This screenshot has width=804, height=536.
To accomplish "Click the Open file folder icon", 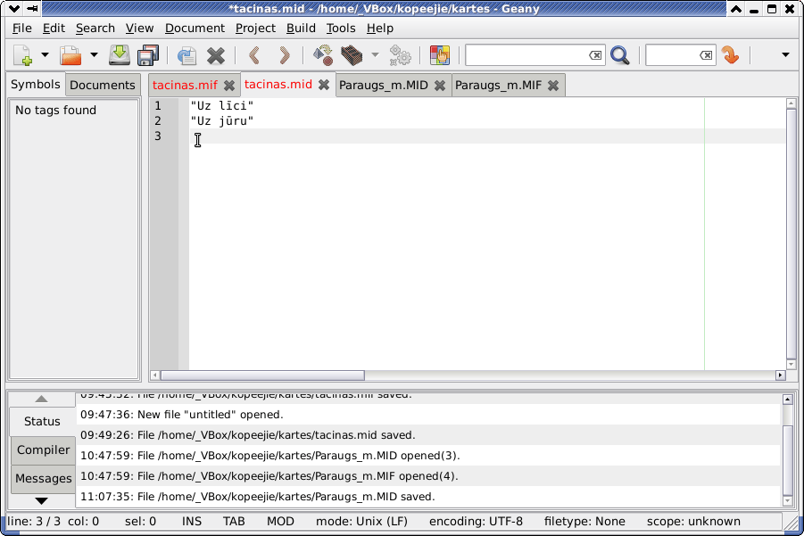I will pos(70,55).
